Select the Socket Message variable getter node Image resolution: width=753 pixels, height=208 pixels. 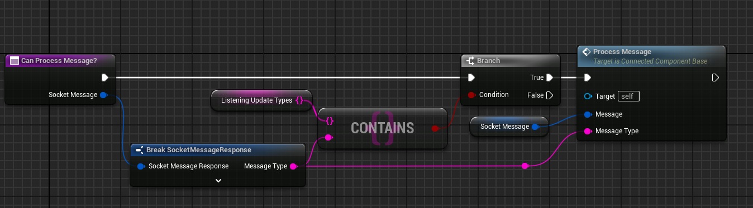[x=509, y=127]
